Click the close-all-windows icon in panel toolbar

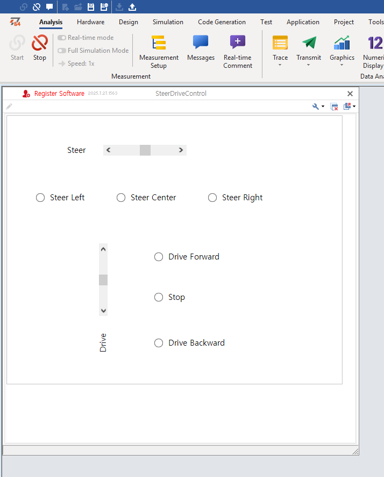pyautogui.click(x=334, y=107)
